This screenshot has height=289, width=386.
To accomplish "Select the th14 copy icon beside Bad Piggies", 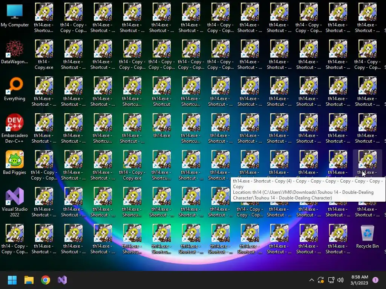I will click(x=44, y=166).
